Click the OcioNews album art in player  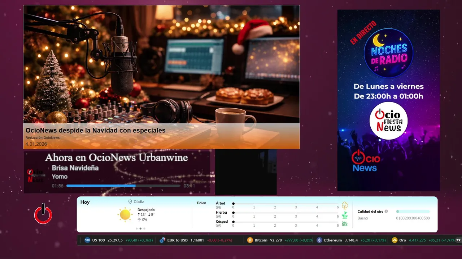pos(35,176)
